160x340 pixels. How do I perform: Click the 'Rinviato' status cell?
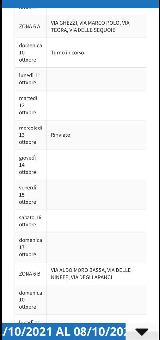[x=96, y=135]
